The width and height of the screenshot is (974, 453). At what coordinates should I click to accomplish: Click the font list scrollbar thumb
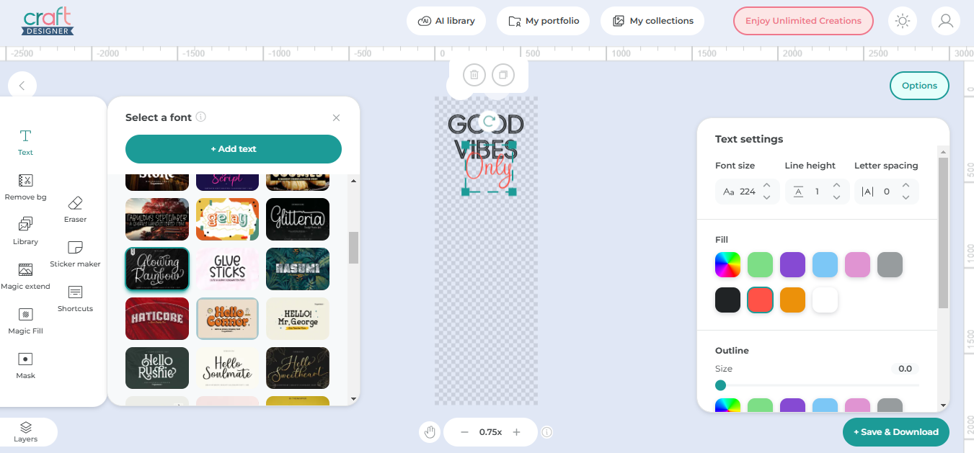pyautogui.click(x=353, y=248)
